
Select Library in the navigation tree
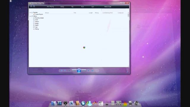[x=35, y=16]
